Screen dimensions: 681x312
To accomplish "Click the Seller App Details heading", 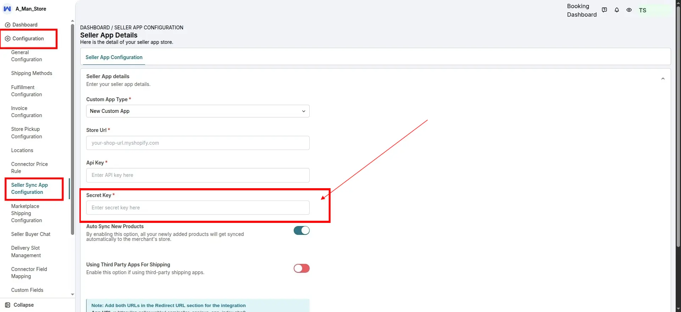I will pos(109,35).
